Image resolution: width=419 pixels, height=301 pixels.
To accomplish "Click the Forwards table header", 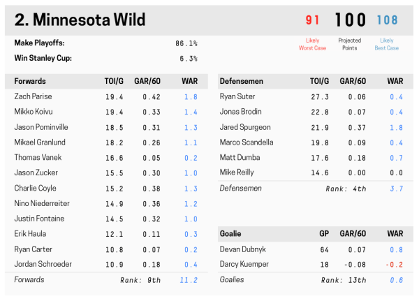I will (30, 81).
